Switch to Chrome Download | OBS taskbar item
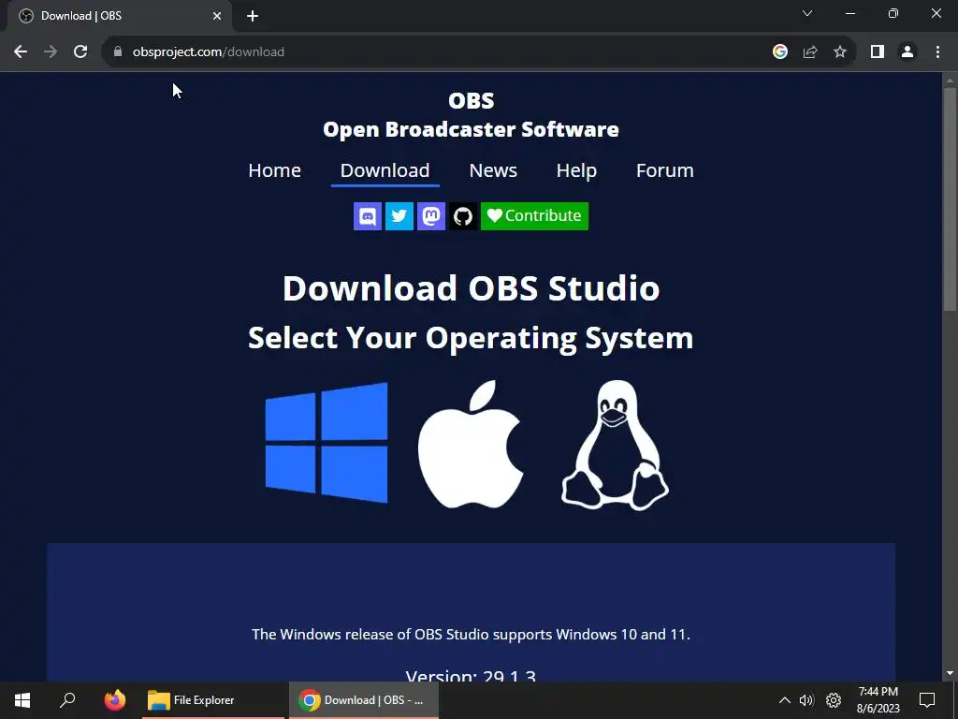Viewport: 958px width, 719px height. [x=364, y=700]
